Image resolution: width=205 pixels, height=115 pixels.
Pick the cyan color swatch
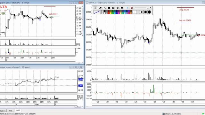click(115, 13)
